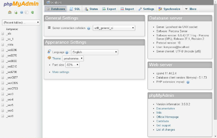
Task: Click the help icon next to Language
Action: [x=67, y=52]
